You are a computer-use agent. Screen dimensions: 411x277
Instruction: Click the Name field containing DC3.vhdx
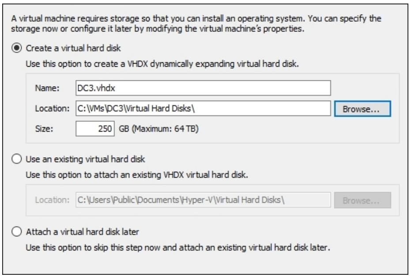[203, 88]
